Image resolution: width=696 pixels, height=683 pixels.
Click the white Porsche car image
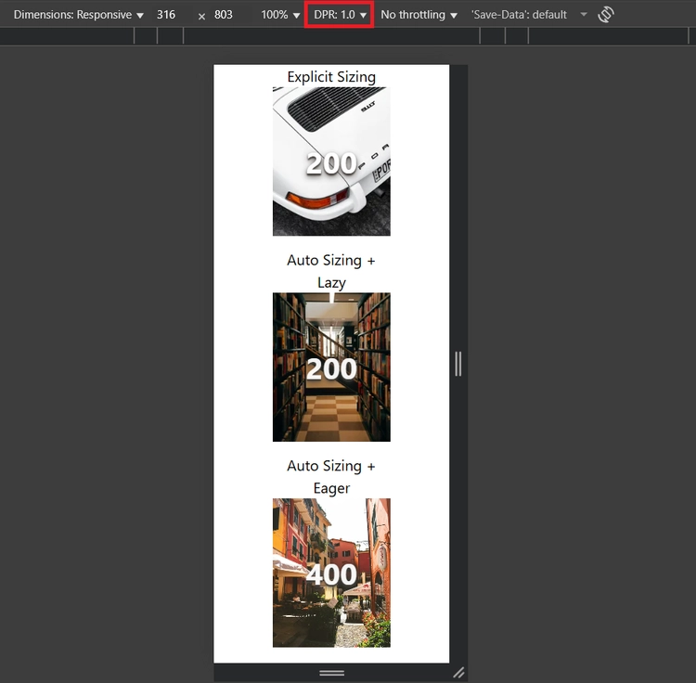(x=331, y=161)
